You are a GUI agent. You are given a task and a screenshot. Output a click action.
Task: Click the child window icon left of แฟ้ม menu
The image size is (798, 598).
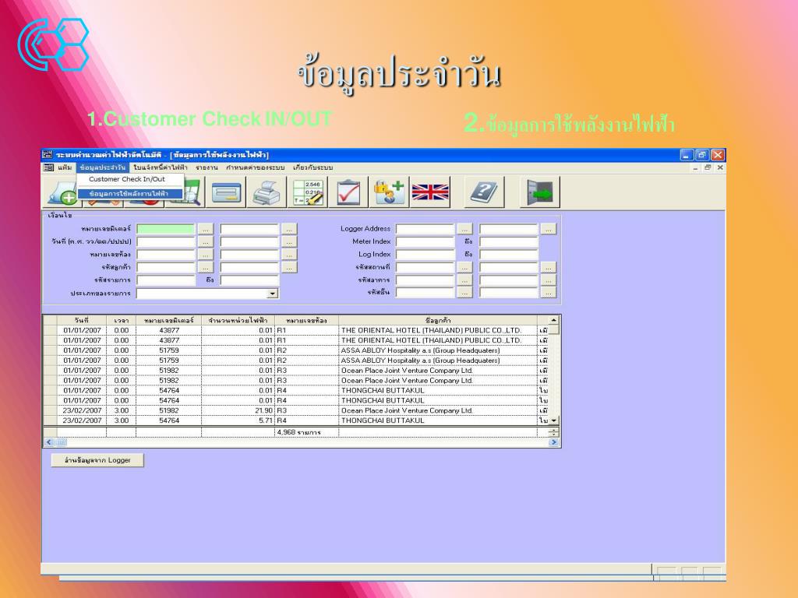coord(48,167)
